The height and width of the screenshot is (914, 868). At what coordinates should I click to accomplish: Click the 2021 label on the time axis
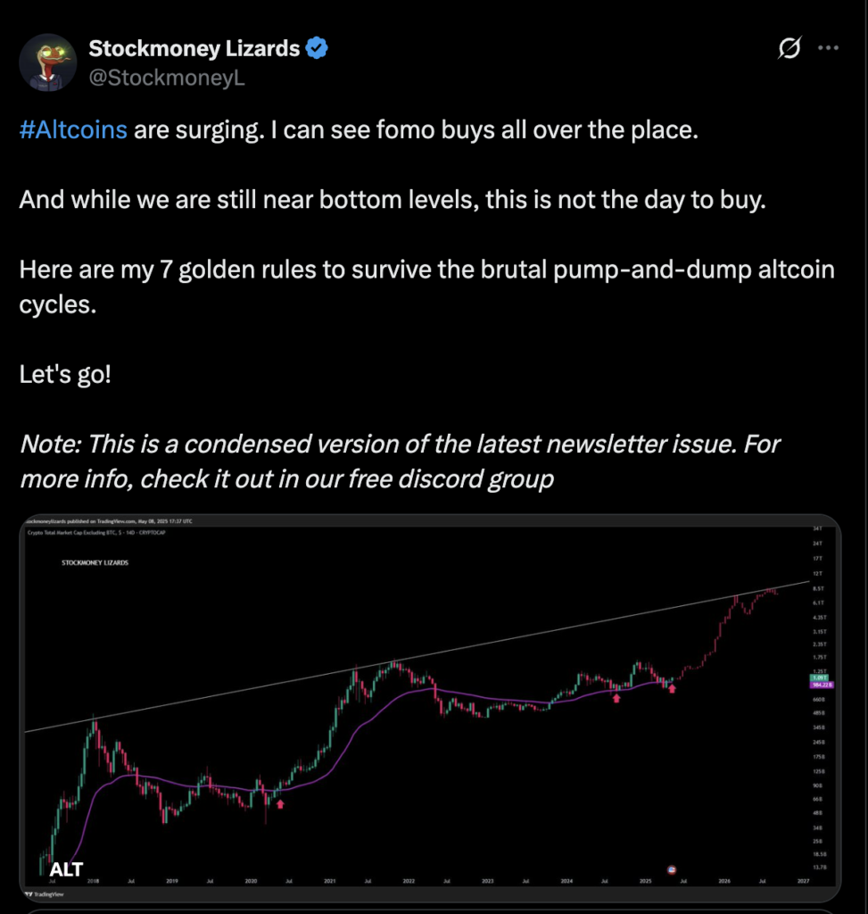[330, 881]
